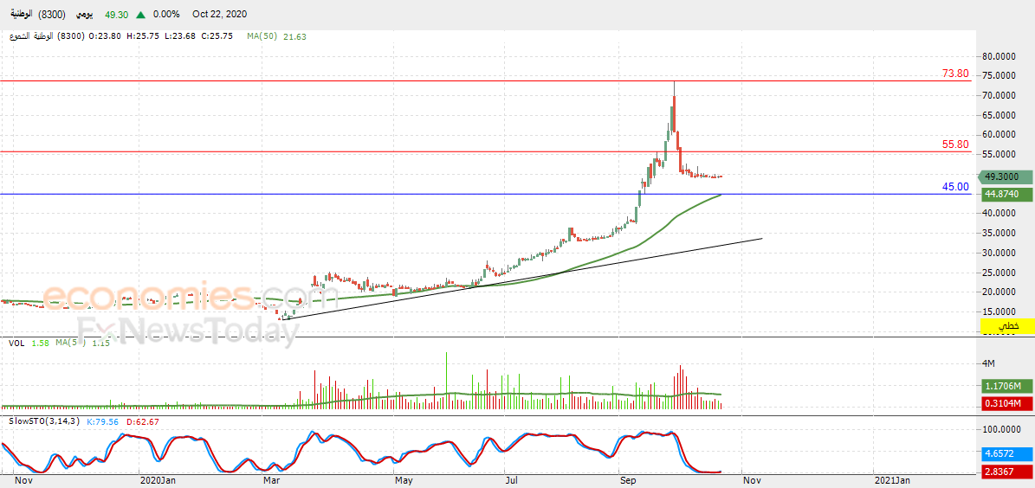
Task: Select the MA(50) indicator label
Action: [x=262, y=37]
